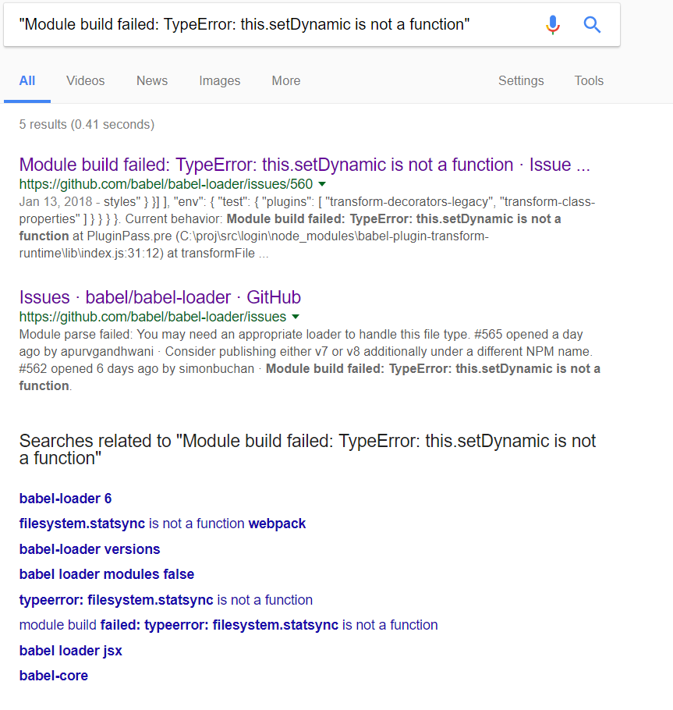Click the microphone voice search icon
The width and height of the screenshot is (673, 710).
pos(553,24)
